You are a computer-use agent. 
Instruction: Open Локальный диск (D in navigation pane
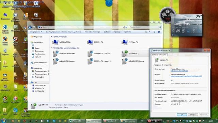(41, 74)
